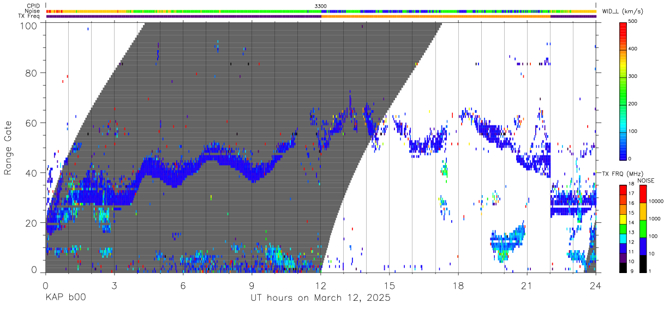Select the 300 tick on the width color bar
This screenshot has width=670, height=309.
633,76
